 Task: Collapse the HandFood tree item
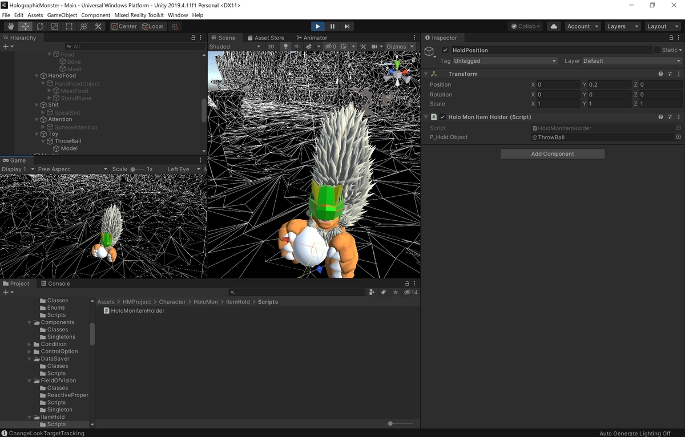click(37, 76)
